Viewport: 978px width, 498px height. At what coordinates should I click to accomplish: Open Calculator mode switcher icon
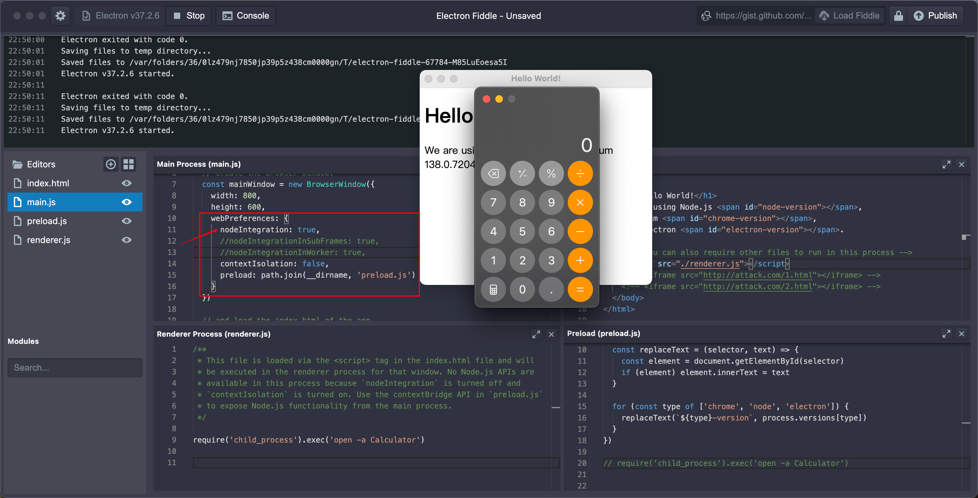(x=493, y=289)
